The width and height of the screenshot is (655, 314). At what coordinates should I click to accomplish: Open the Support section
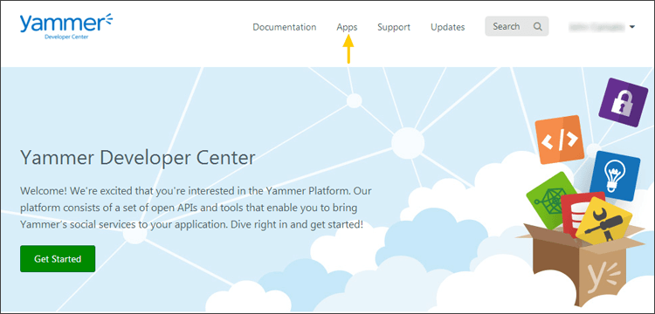[394, 27]
